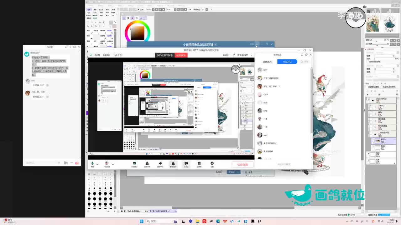401x225 pixels.
Task: Pop out the member management panel
Action: coord(306,55)
